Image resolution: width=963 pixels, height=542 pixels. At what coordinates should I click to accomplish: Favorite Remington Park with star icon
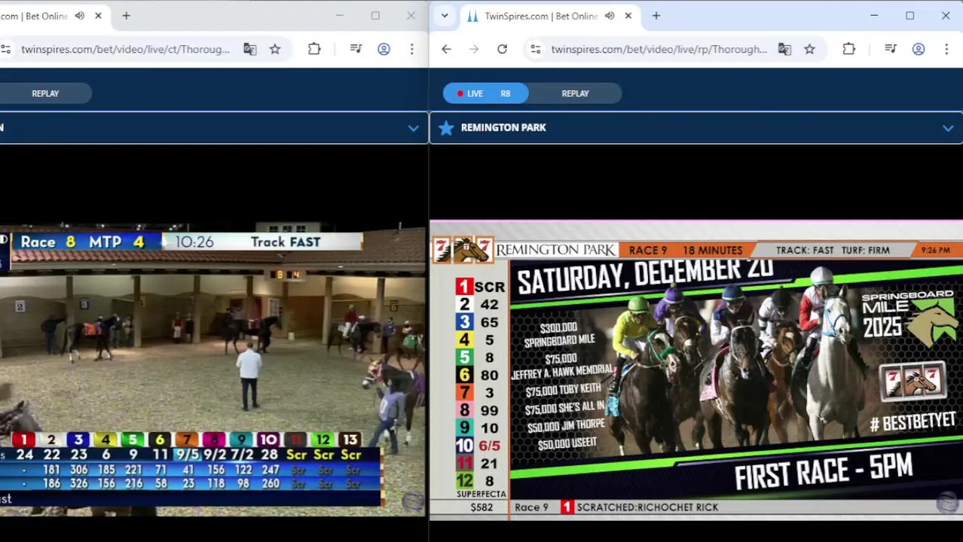pos(446,128)
